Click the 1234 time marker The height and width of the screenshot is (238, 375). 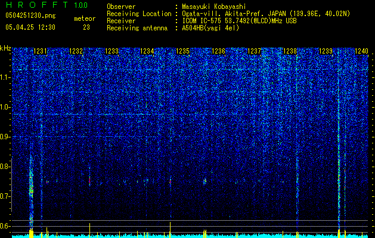147,51
